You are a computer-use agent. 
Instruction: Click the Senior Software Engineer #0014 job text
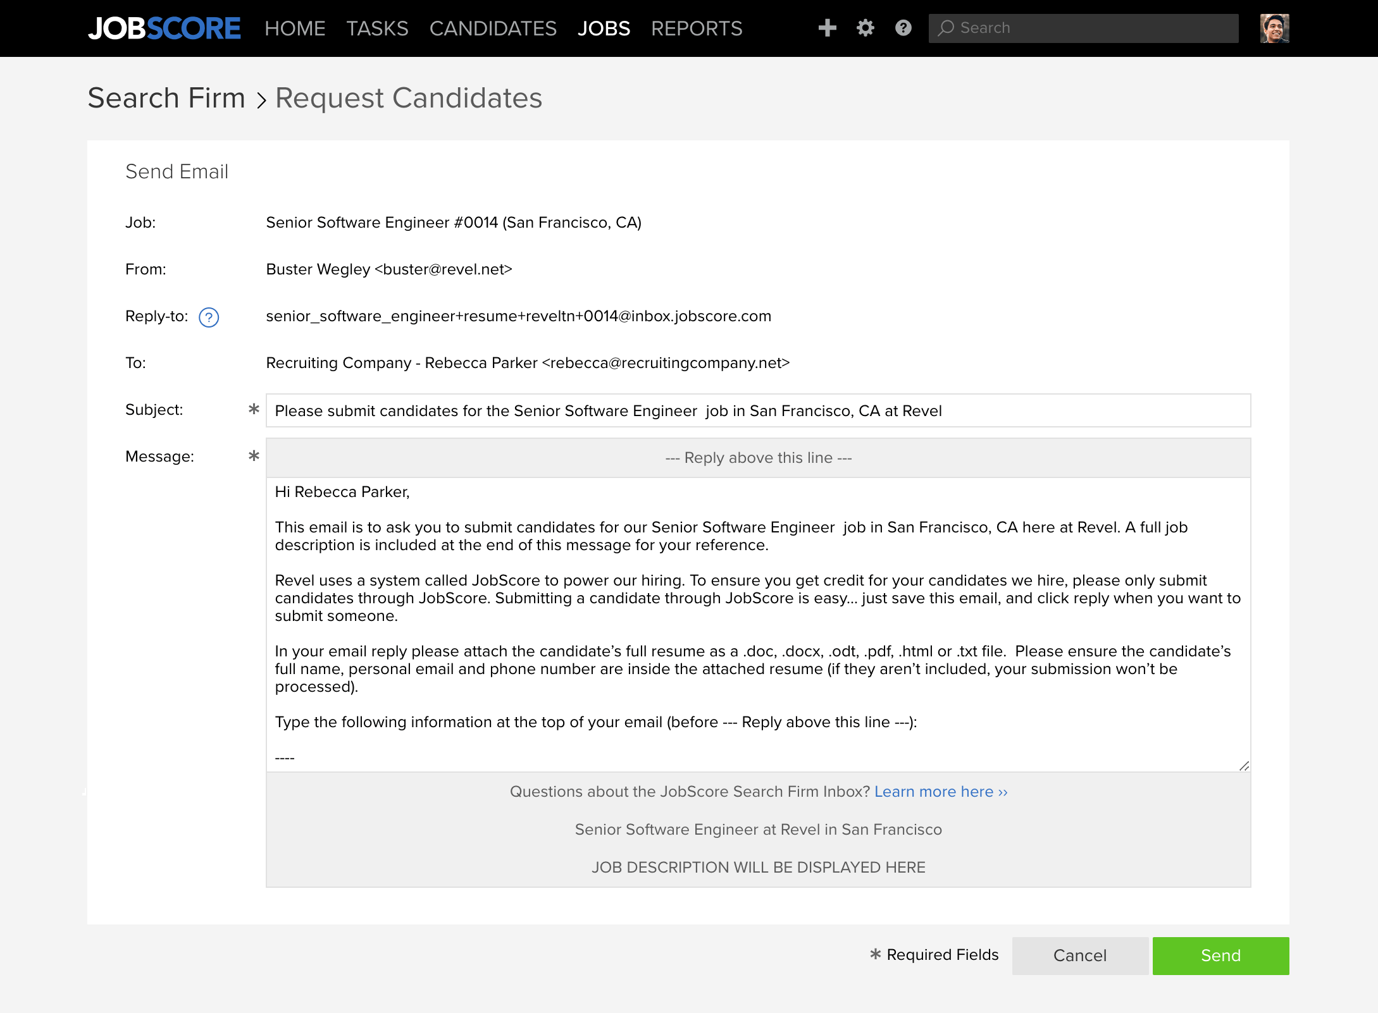click(454, 223)
